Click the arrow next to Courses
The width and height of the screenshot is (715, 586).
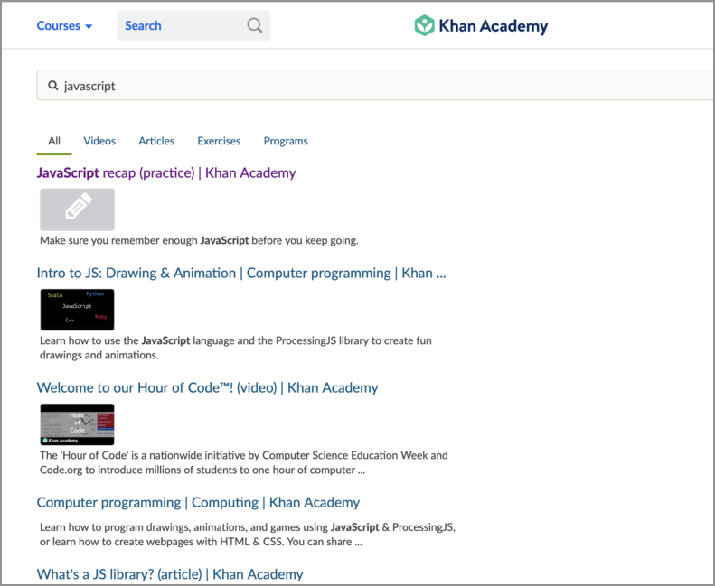(x=89, y=27)
